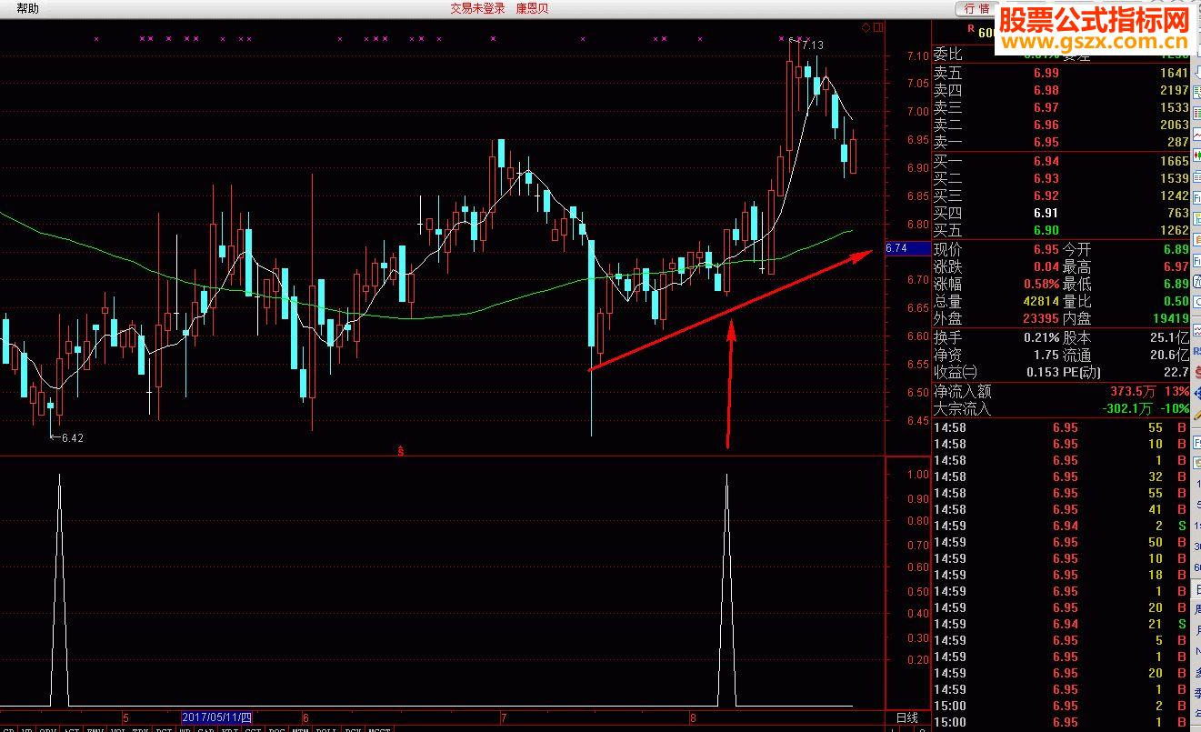Click the 流通 20.6亿 value
The width and height of the screenshot is (1201, 732).
pos(1168,355)
